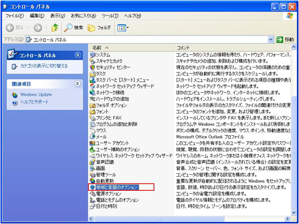299x224 pixels.
Task: Open the ファイル(F) menu
Action: [x=14, y=16]
